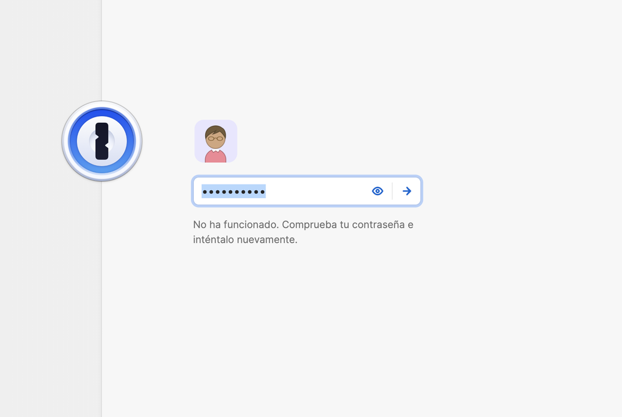Submit the password with the arrow button
Image resolution: width=622 pixels, height=417 pixels.
click(407, 191)
